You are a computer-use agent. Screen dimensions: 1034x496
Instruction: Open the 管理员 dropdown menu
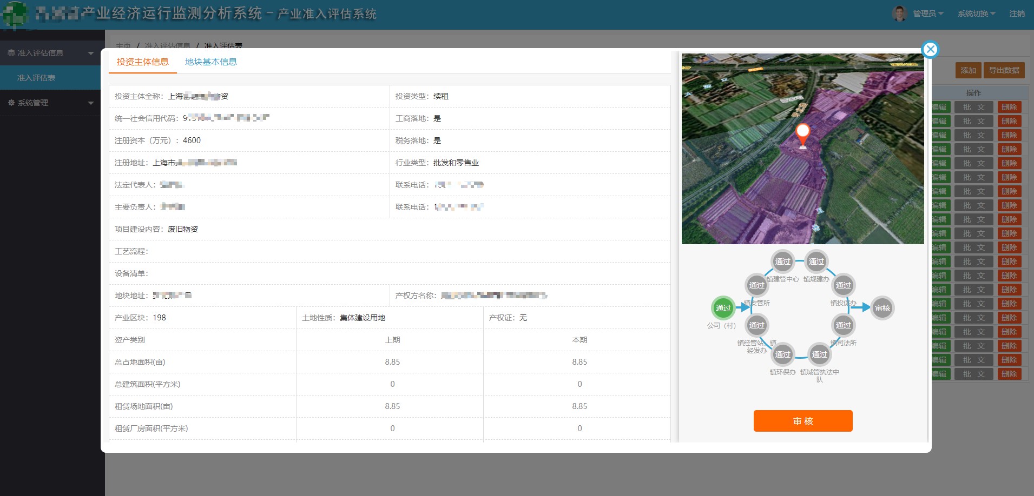[x=927, y=14]
